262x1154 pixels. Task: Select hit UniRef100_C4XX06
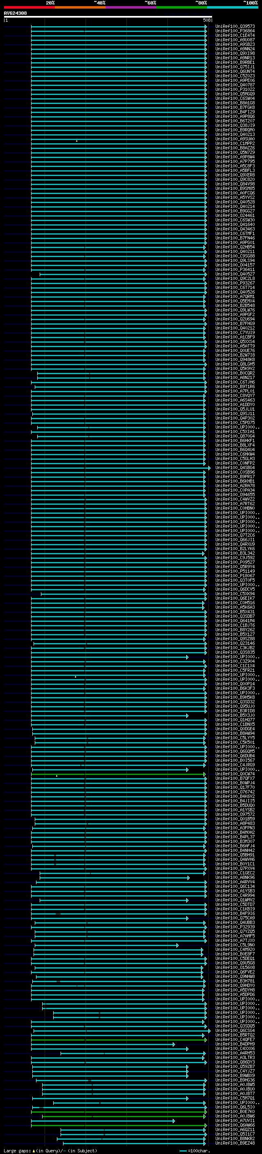coord(235,1048)
